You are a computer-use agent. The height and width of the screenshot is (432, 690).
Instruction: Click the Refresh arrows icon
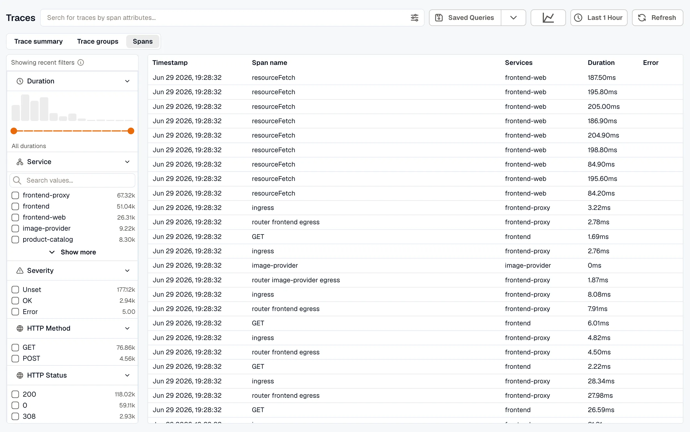(642, 18)
